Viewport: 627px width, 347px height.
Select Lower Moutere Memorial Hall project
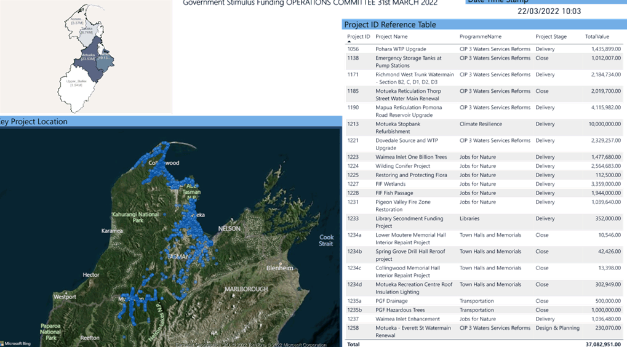[410, 239]
